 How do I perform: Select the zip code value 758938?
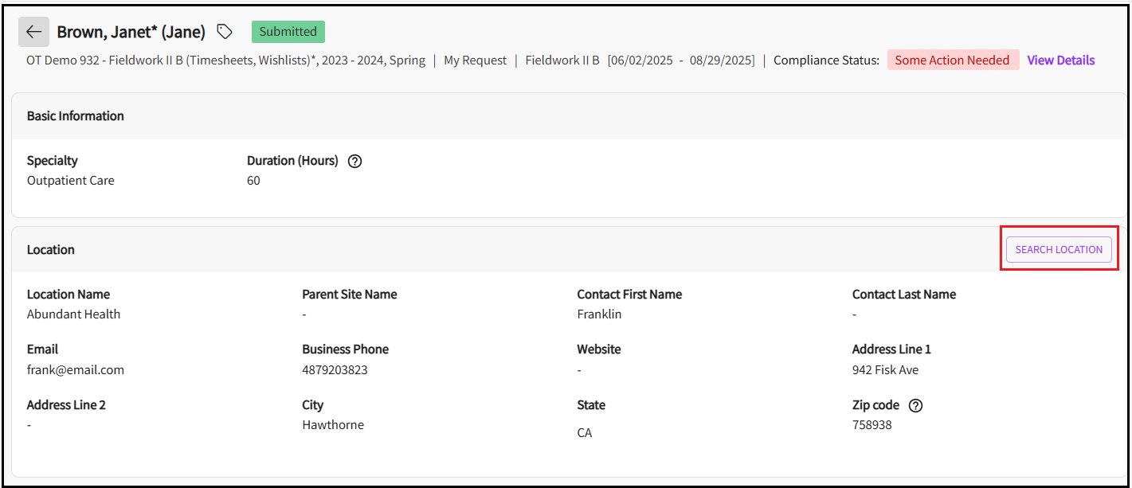tap(872, 425)
